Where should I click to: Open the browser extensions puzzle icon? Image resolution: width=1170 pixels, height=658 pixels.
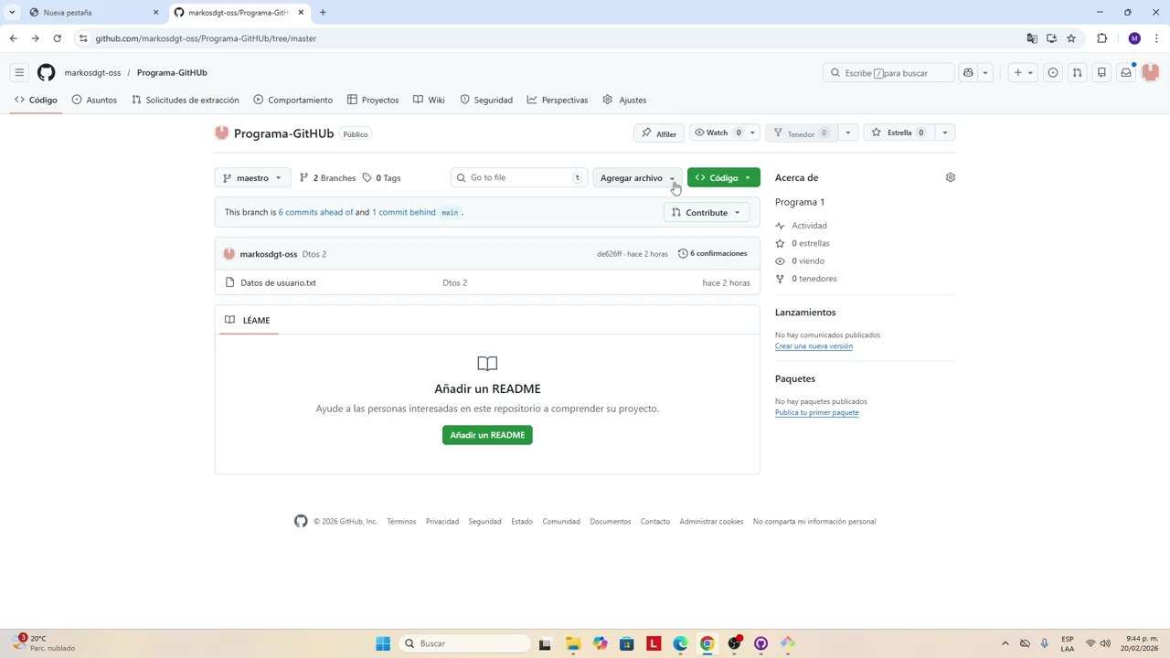(x=1102, y=38)
